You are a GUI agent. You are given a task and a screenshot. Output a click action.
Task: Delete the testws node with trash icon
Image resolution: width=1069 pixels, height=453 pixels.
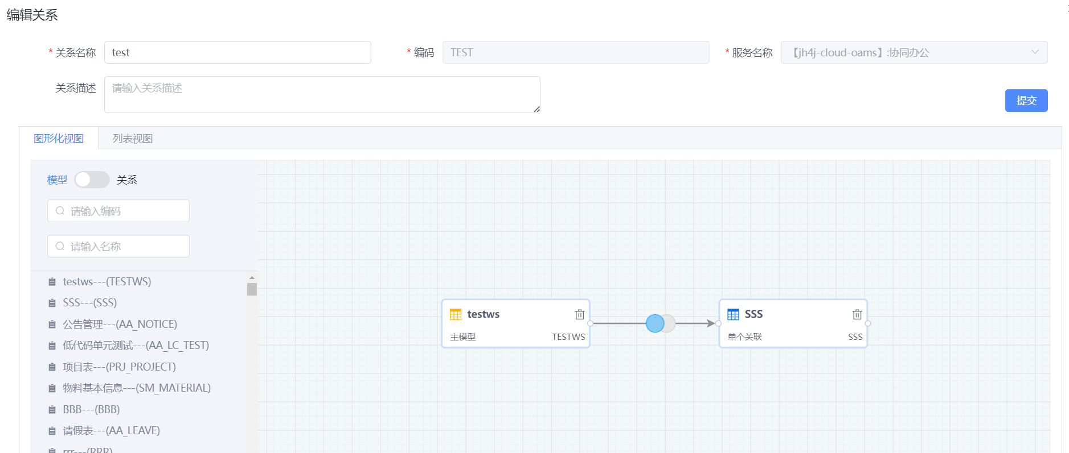579,314
